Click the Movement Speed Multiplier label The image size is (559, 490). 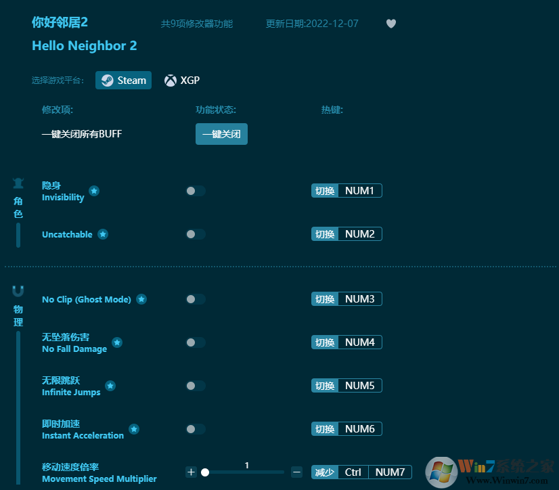[x=99, y=473]
